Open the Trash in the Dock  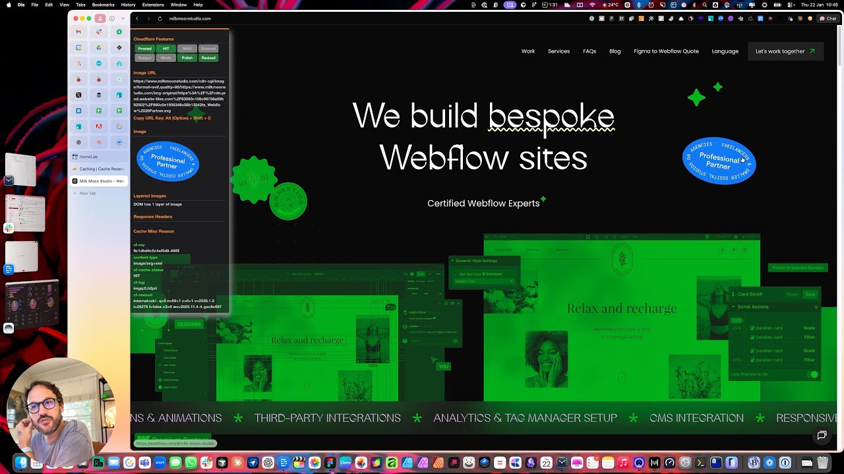coord(822,463)
